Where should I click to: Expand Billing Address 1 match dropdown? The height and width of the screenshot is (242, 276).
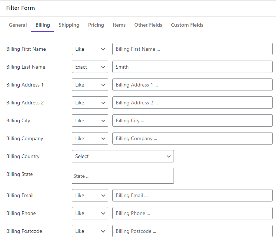point(90,85)
